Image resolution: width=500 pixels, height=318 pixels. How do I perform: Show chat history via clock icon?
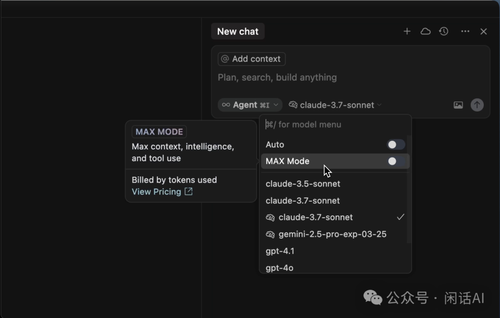444,31
